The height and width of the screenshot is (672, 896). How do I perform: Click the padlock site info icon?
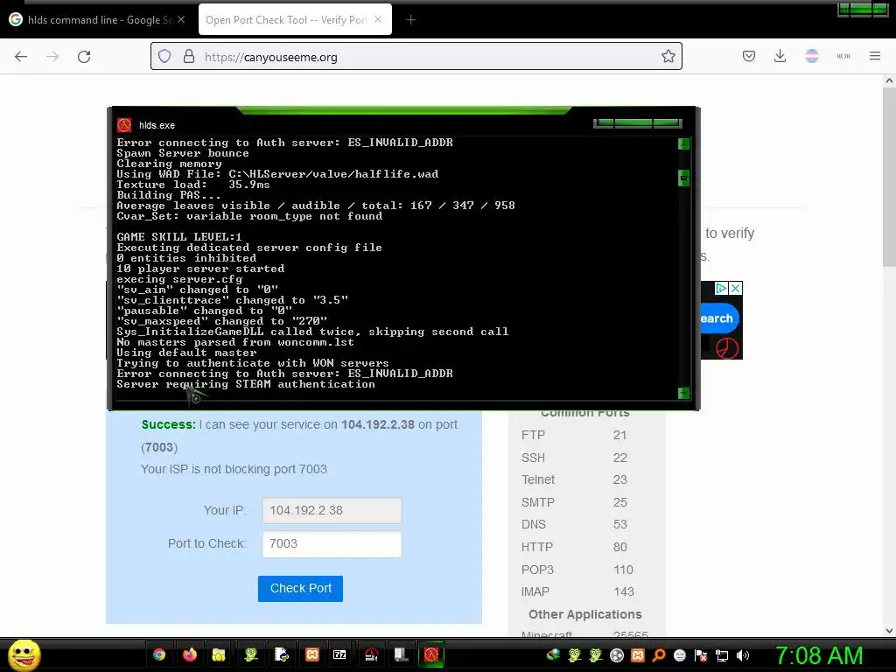click(189, 57)
